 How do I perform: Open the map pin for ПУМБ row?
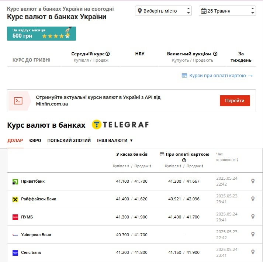253,217
